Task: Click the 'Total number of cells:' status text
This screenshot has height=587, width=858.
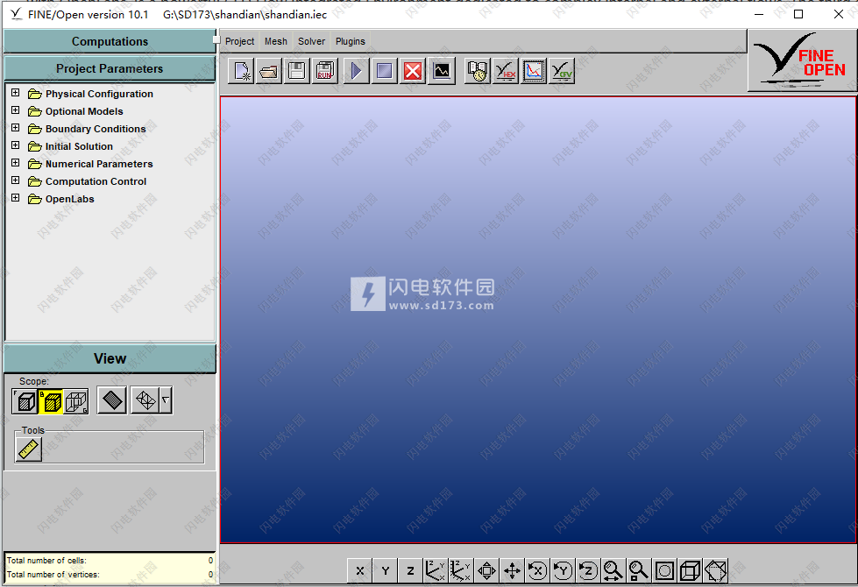Action: 46,560
